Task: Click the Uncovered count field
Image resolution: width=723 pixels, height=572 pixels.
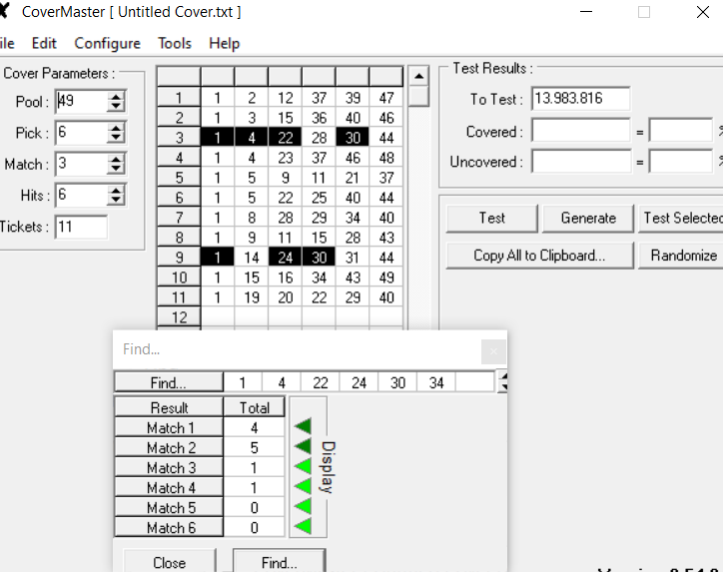Action: [580, 162]
